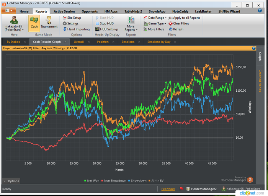Click nakazator95 (PokerStars) in status bar
268x196 pixels.
(x=241, y=189)
